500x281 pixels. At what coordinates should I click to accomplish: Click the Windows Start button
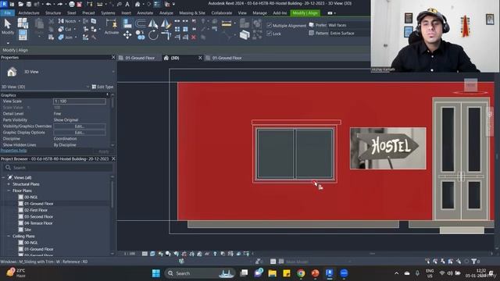coord(156,273)
